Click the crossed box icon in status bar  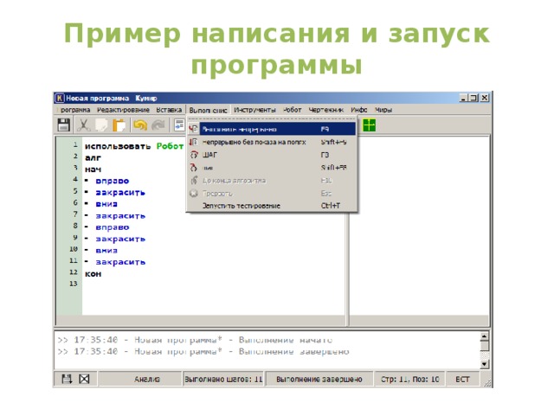point(84,379)
